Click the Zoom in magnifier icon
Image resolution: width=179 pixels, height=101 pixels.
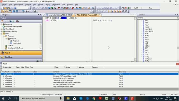(123, 12)
